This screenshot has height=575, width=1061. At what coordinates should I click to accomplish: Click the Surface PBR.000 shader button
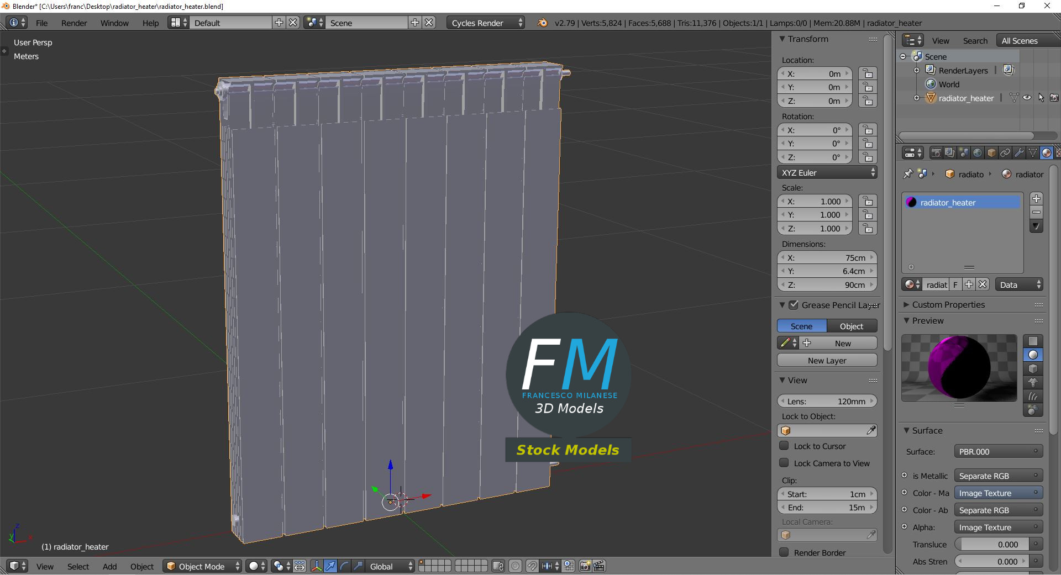tap(999, 451)
